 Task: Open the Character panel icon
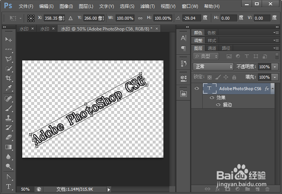point(183,38)
